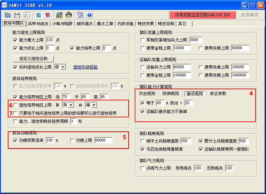Enable the 功绩上限 checkbox
The image size is (266, 194).
[72, 140]
